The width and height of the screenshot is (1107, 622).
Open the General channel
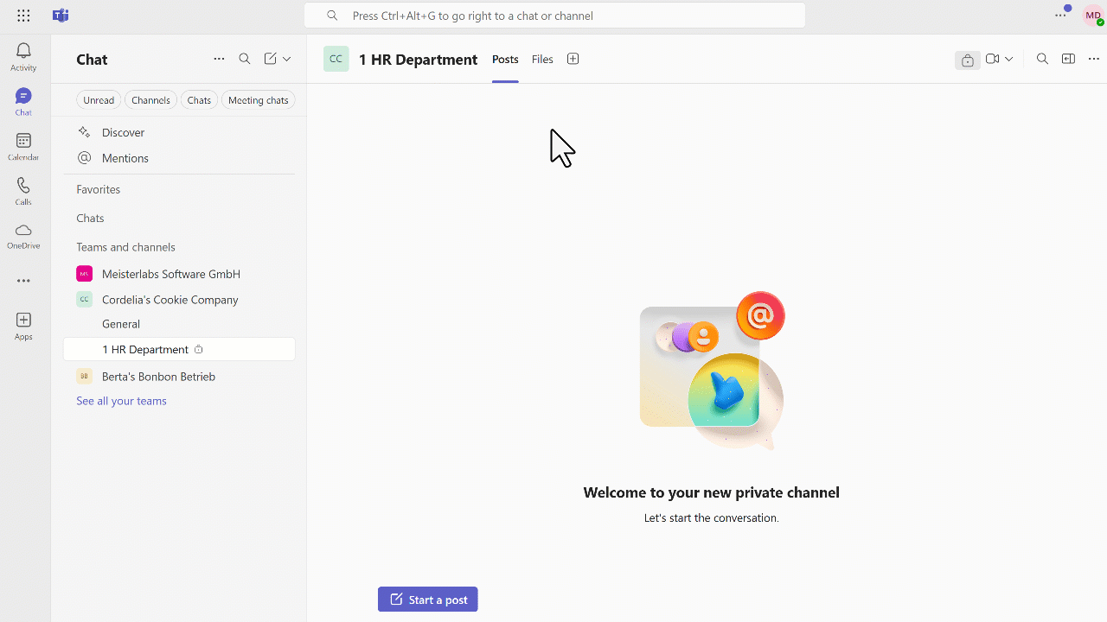180,324
